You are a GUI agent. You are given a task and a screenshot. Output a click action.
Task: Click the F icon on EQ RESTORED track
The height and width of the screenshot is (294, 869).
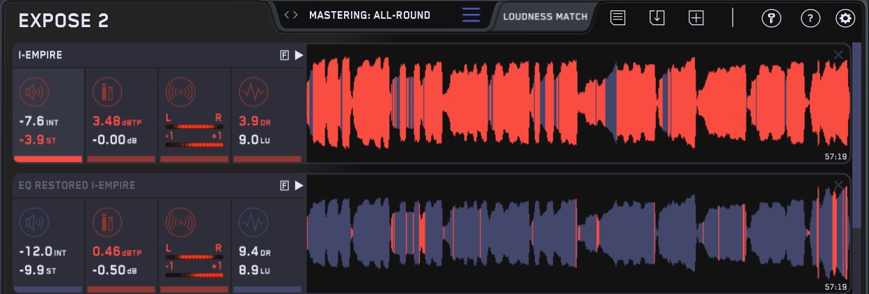click(284, 186)
